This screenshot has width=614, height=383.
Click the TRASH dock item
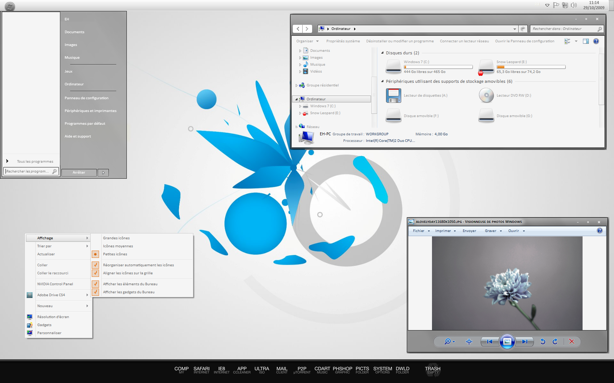pyautogui.click(x=433, y=370)
